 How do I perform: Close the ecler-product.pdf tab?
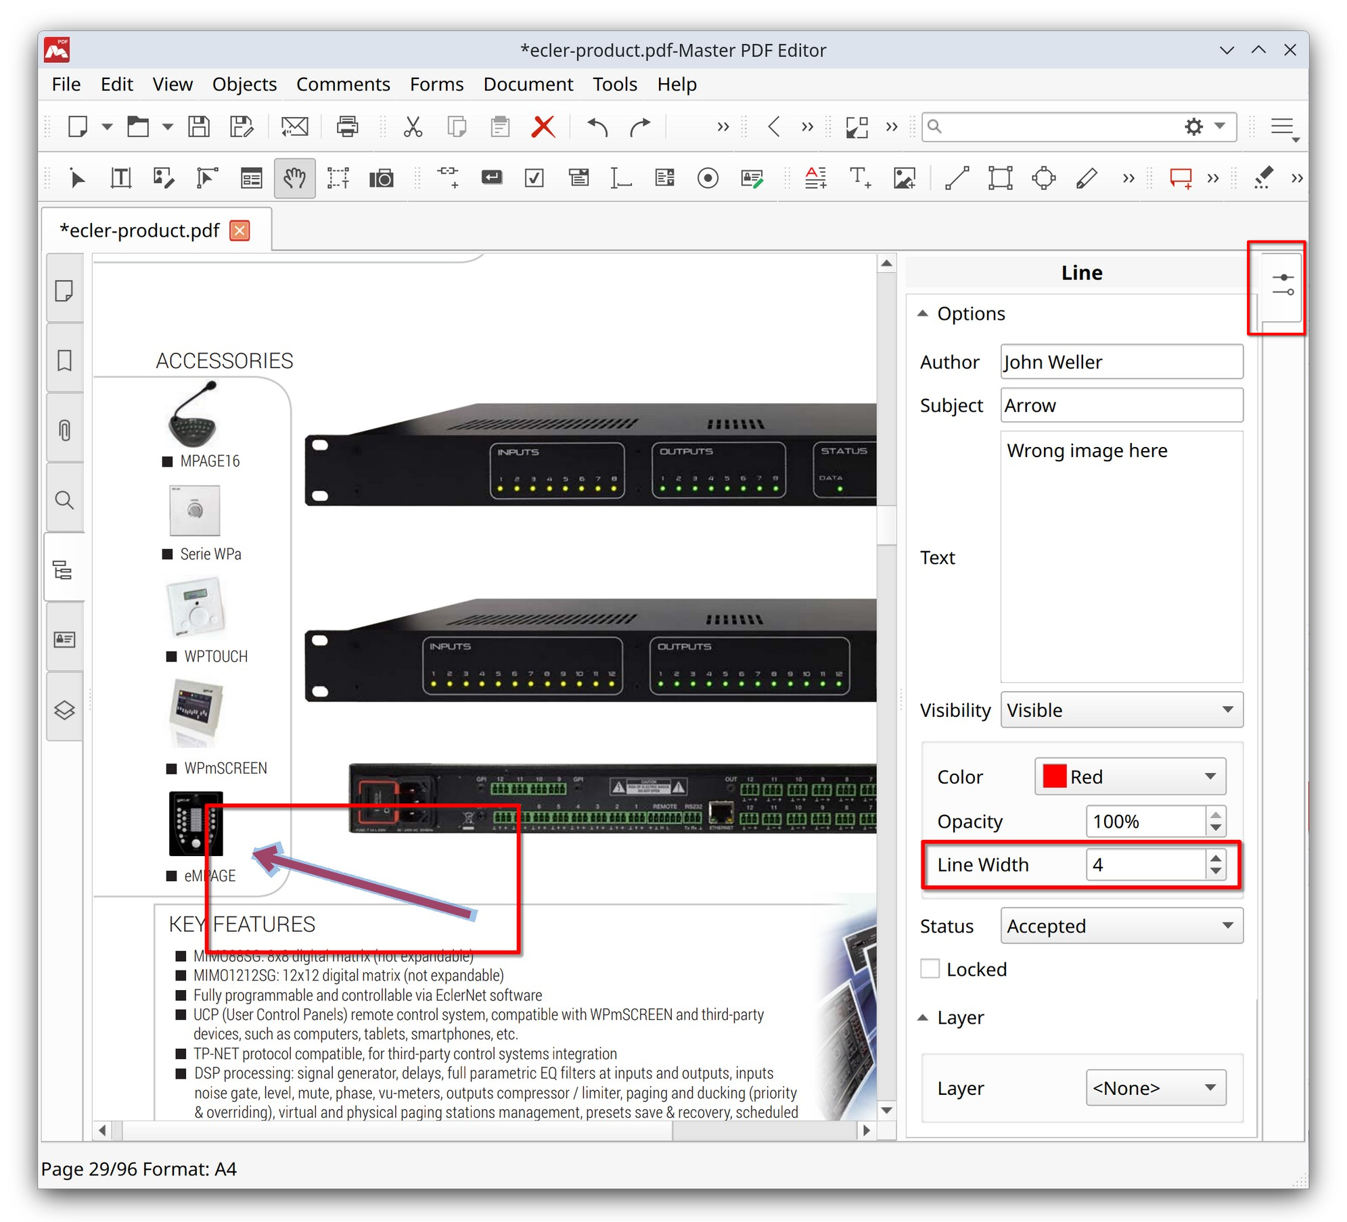tap(239, 230)
